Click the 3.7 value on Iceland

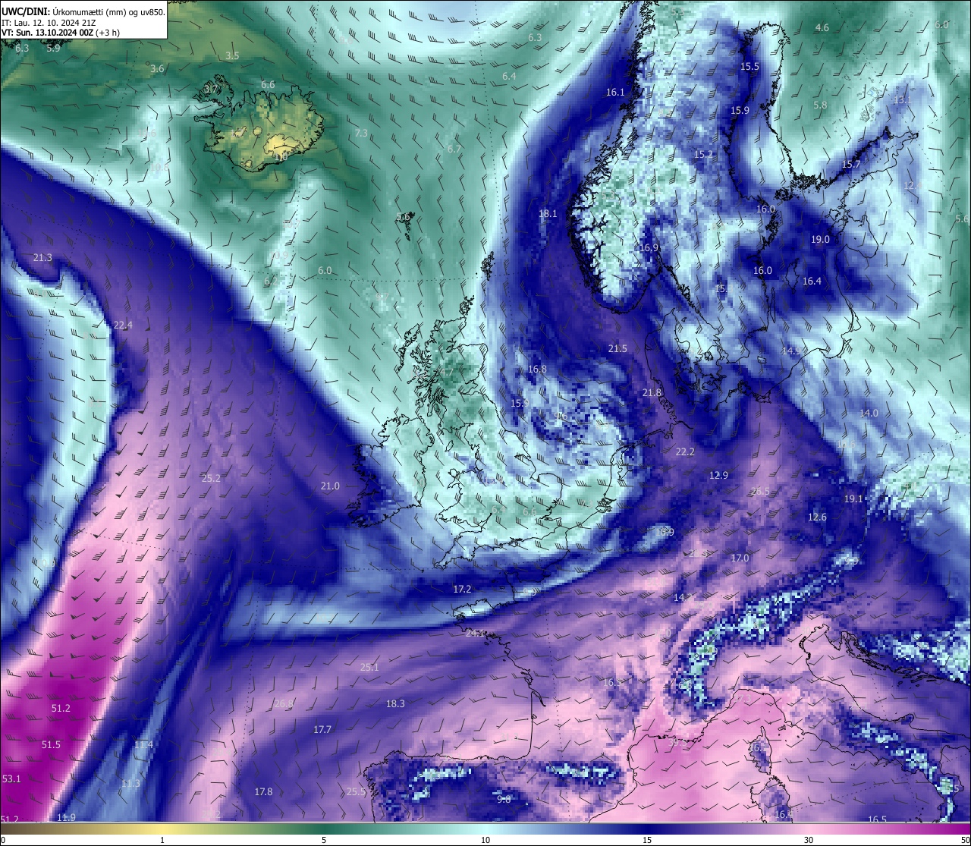pyautogui.click(x=211, y=90)
